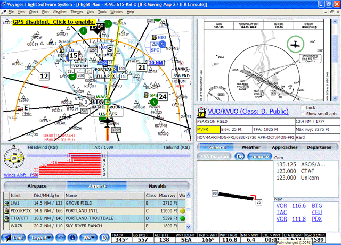Switch to the Weather tab
The image size is (341, 245).
(251, 147)
